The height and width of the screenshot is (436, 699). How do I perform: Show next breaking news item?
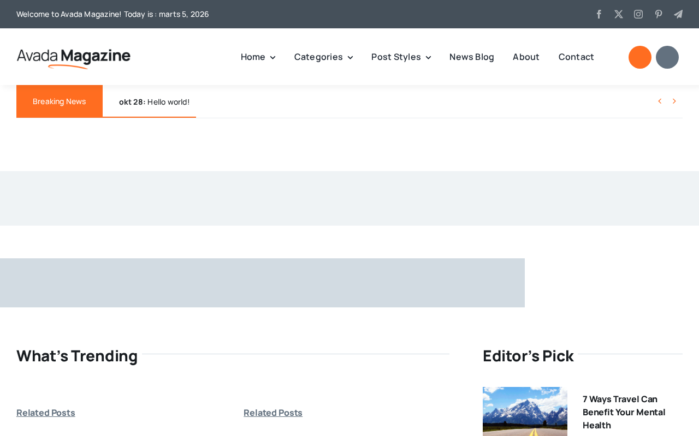click(x=674, y=101)
